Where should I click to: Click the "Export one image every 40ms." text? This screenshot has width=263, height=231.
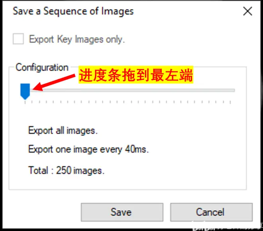coord(88,149)
